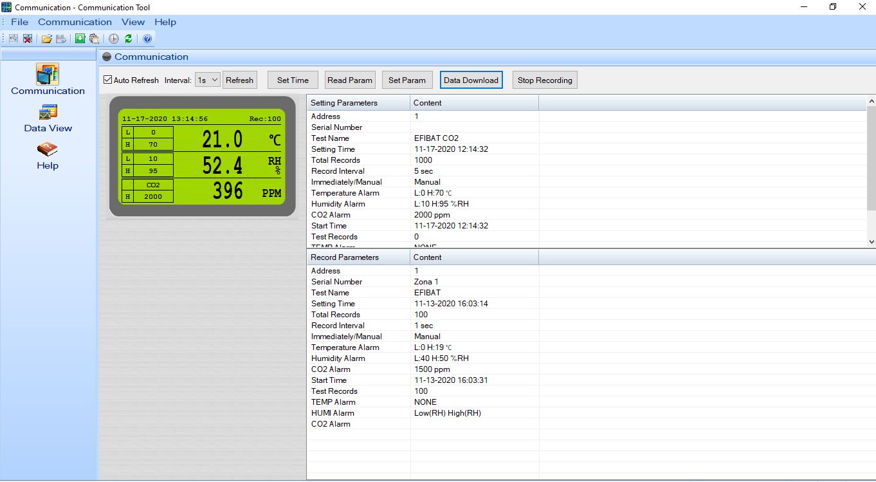The height and width of the screenshot is (482, 876).
Task: Open file using the folder toolbar icon
Action: [47, 39]
